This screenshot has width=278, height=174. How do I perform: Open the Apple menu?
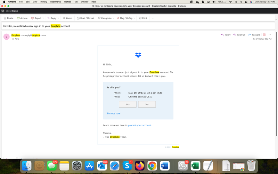(4, 2)
